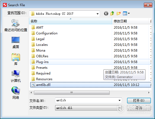Click the 打开 (Open) button
The image size is (155, 119).
(139, 100)
